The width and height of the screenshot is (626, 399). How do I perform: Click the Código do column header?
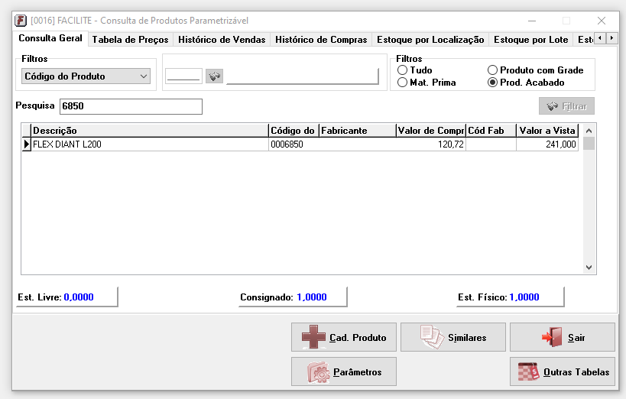pyautogui.click(x=294, y=131)
